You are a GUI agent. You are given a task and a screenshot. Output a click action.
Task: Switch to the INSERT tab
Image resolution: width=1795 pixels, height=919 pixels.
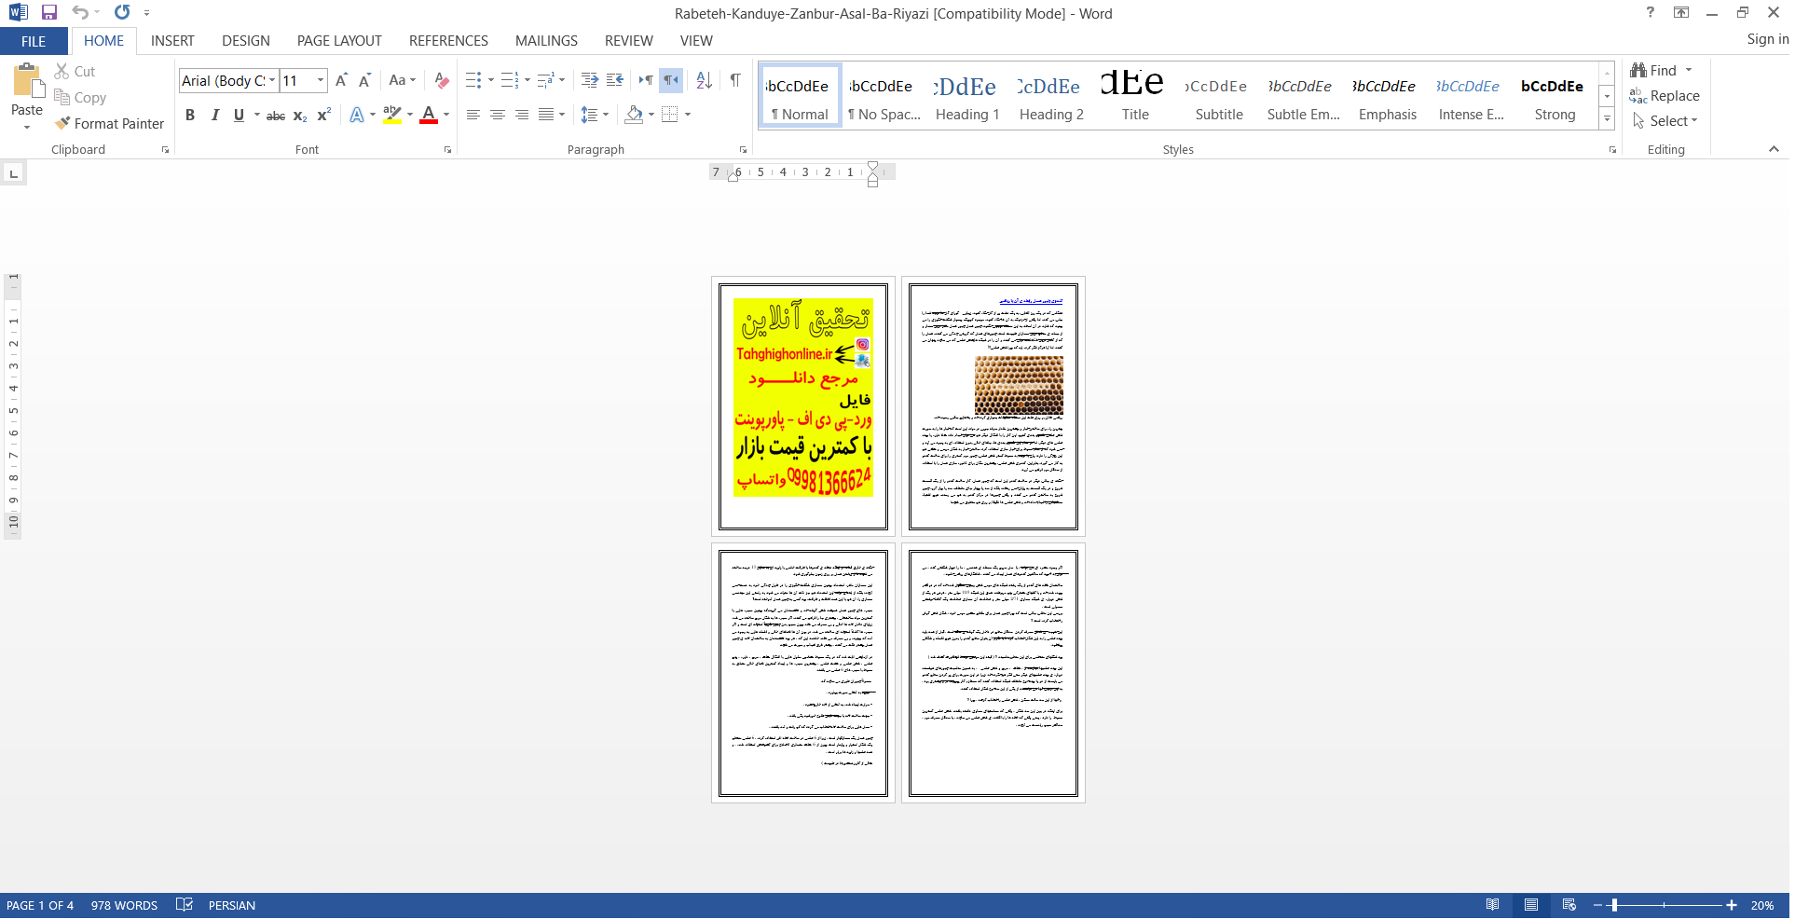click(172, 41)
